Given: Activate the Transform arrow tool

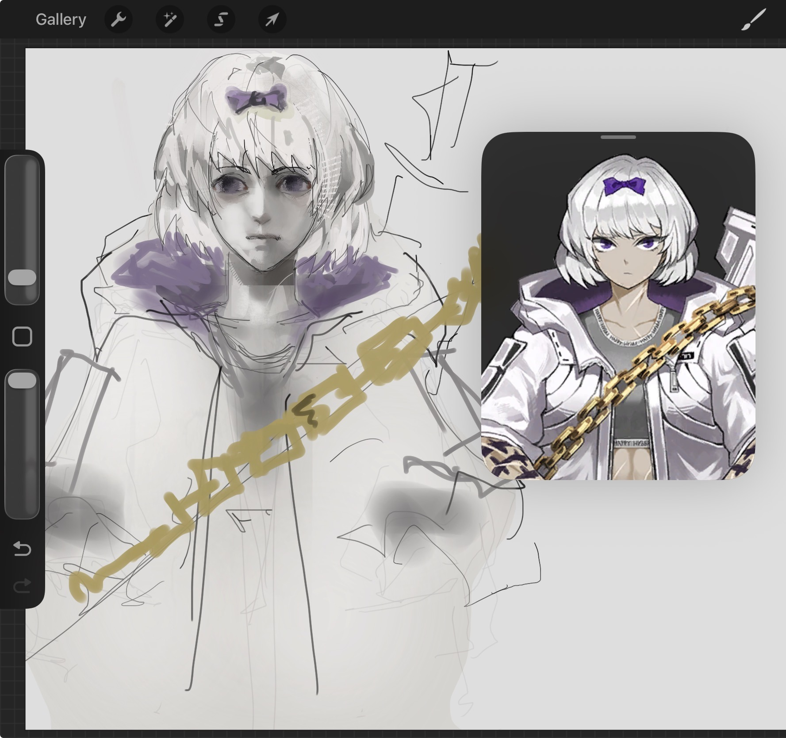Looking at the screenshot, I should (x=272, y=19).
